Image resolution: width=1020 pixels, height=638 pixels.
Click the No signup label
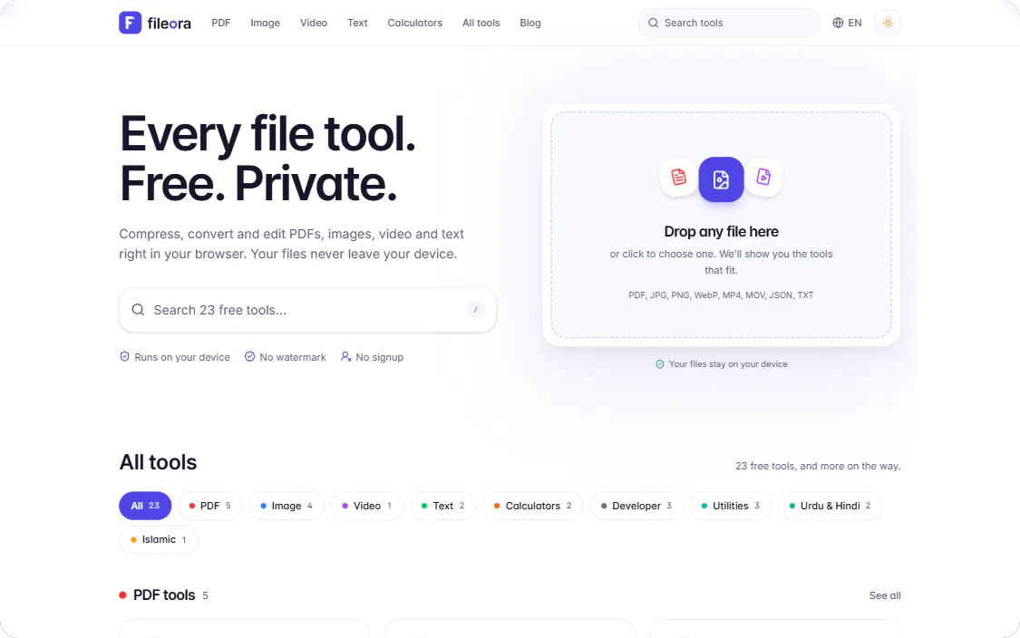coord(379,357)
